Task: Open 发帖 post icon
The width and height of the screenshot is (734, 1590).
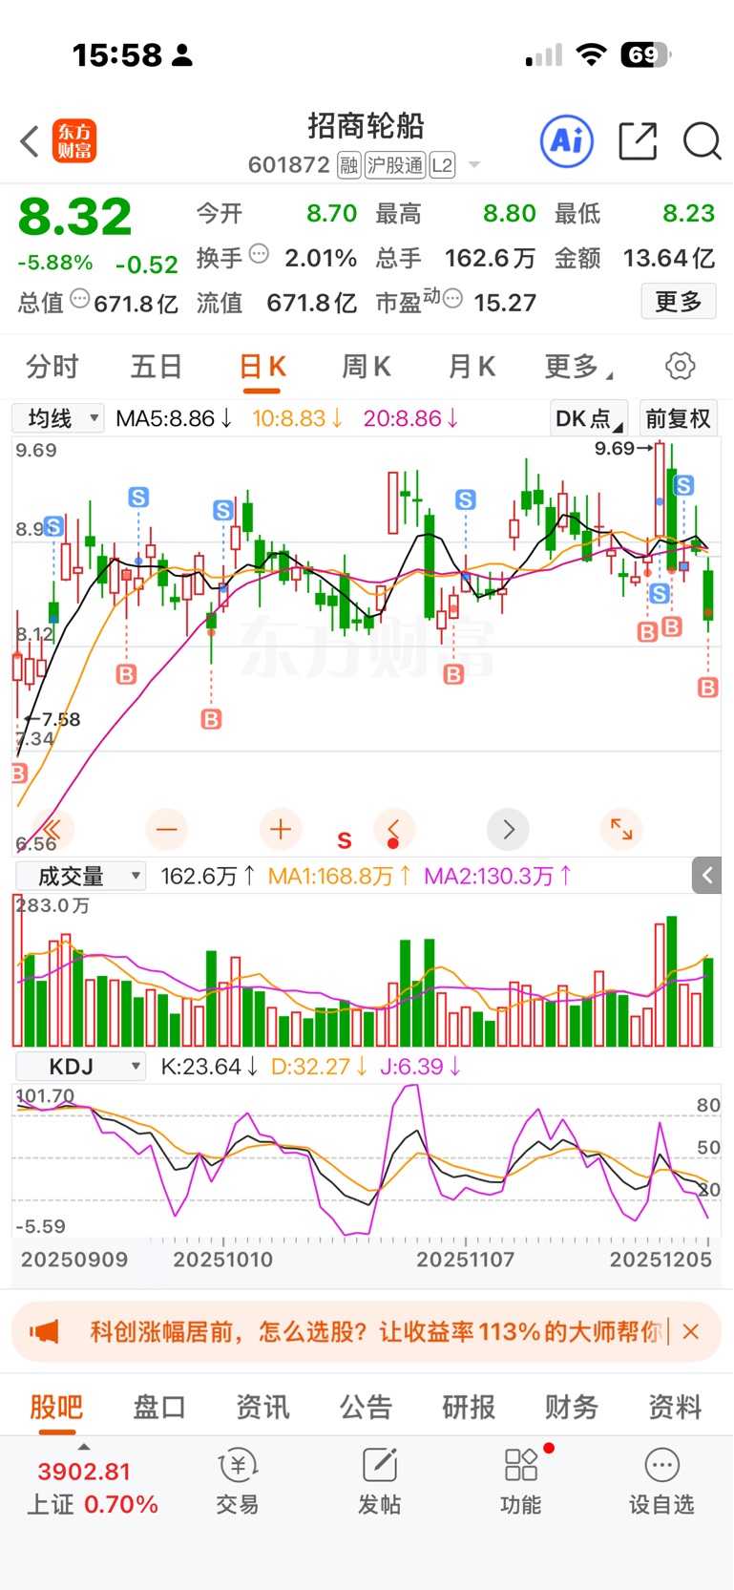Action: point(379,1482)
